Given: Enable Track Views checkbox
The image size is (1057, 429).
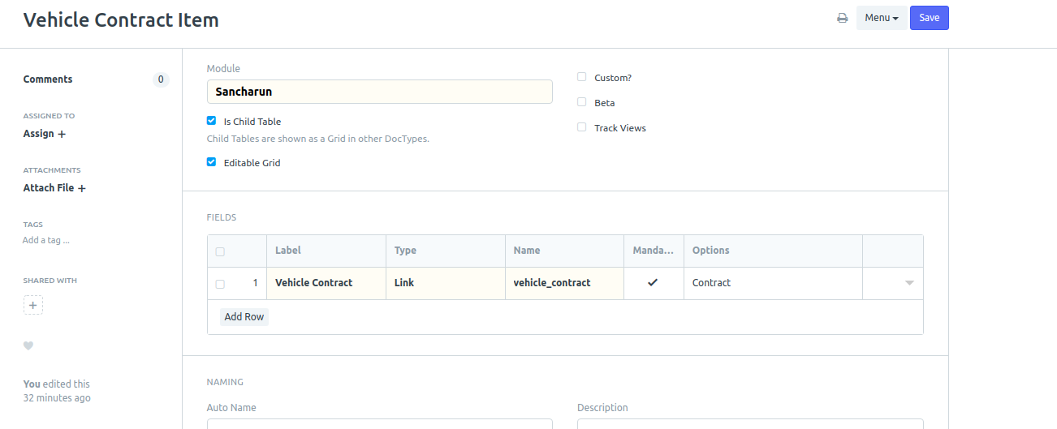Looking at the screenshot, I should [x=582, y=127].
